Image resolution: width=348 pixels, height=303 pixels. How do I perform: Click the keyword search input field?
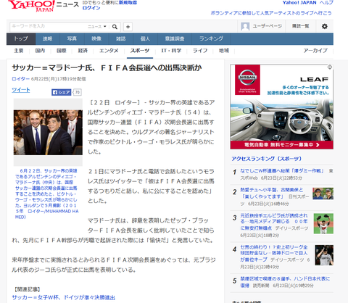point(49,26)
